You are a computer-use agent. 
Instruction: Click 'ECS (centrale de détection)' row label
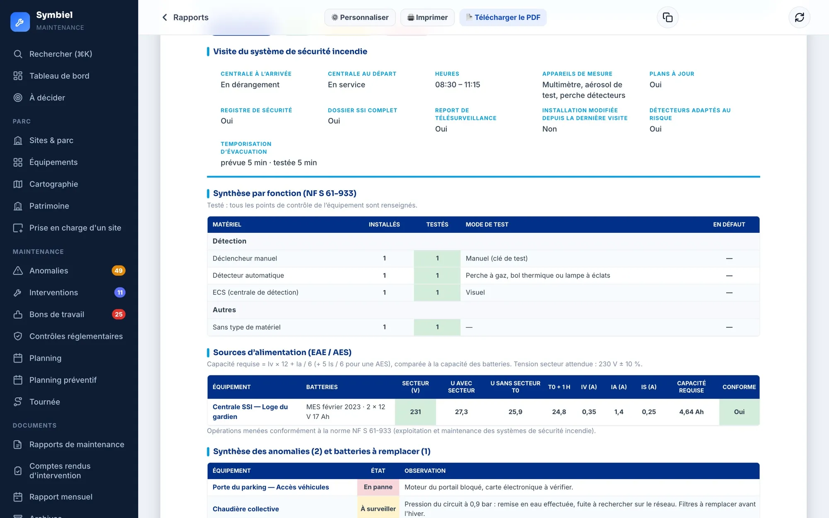[255, 293]
